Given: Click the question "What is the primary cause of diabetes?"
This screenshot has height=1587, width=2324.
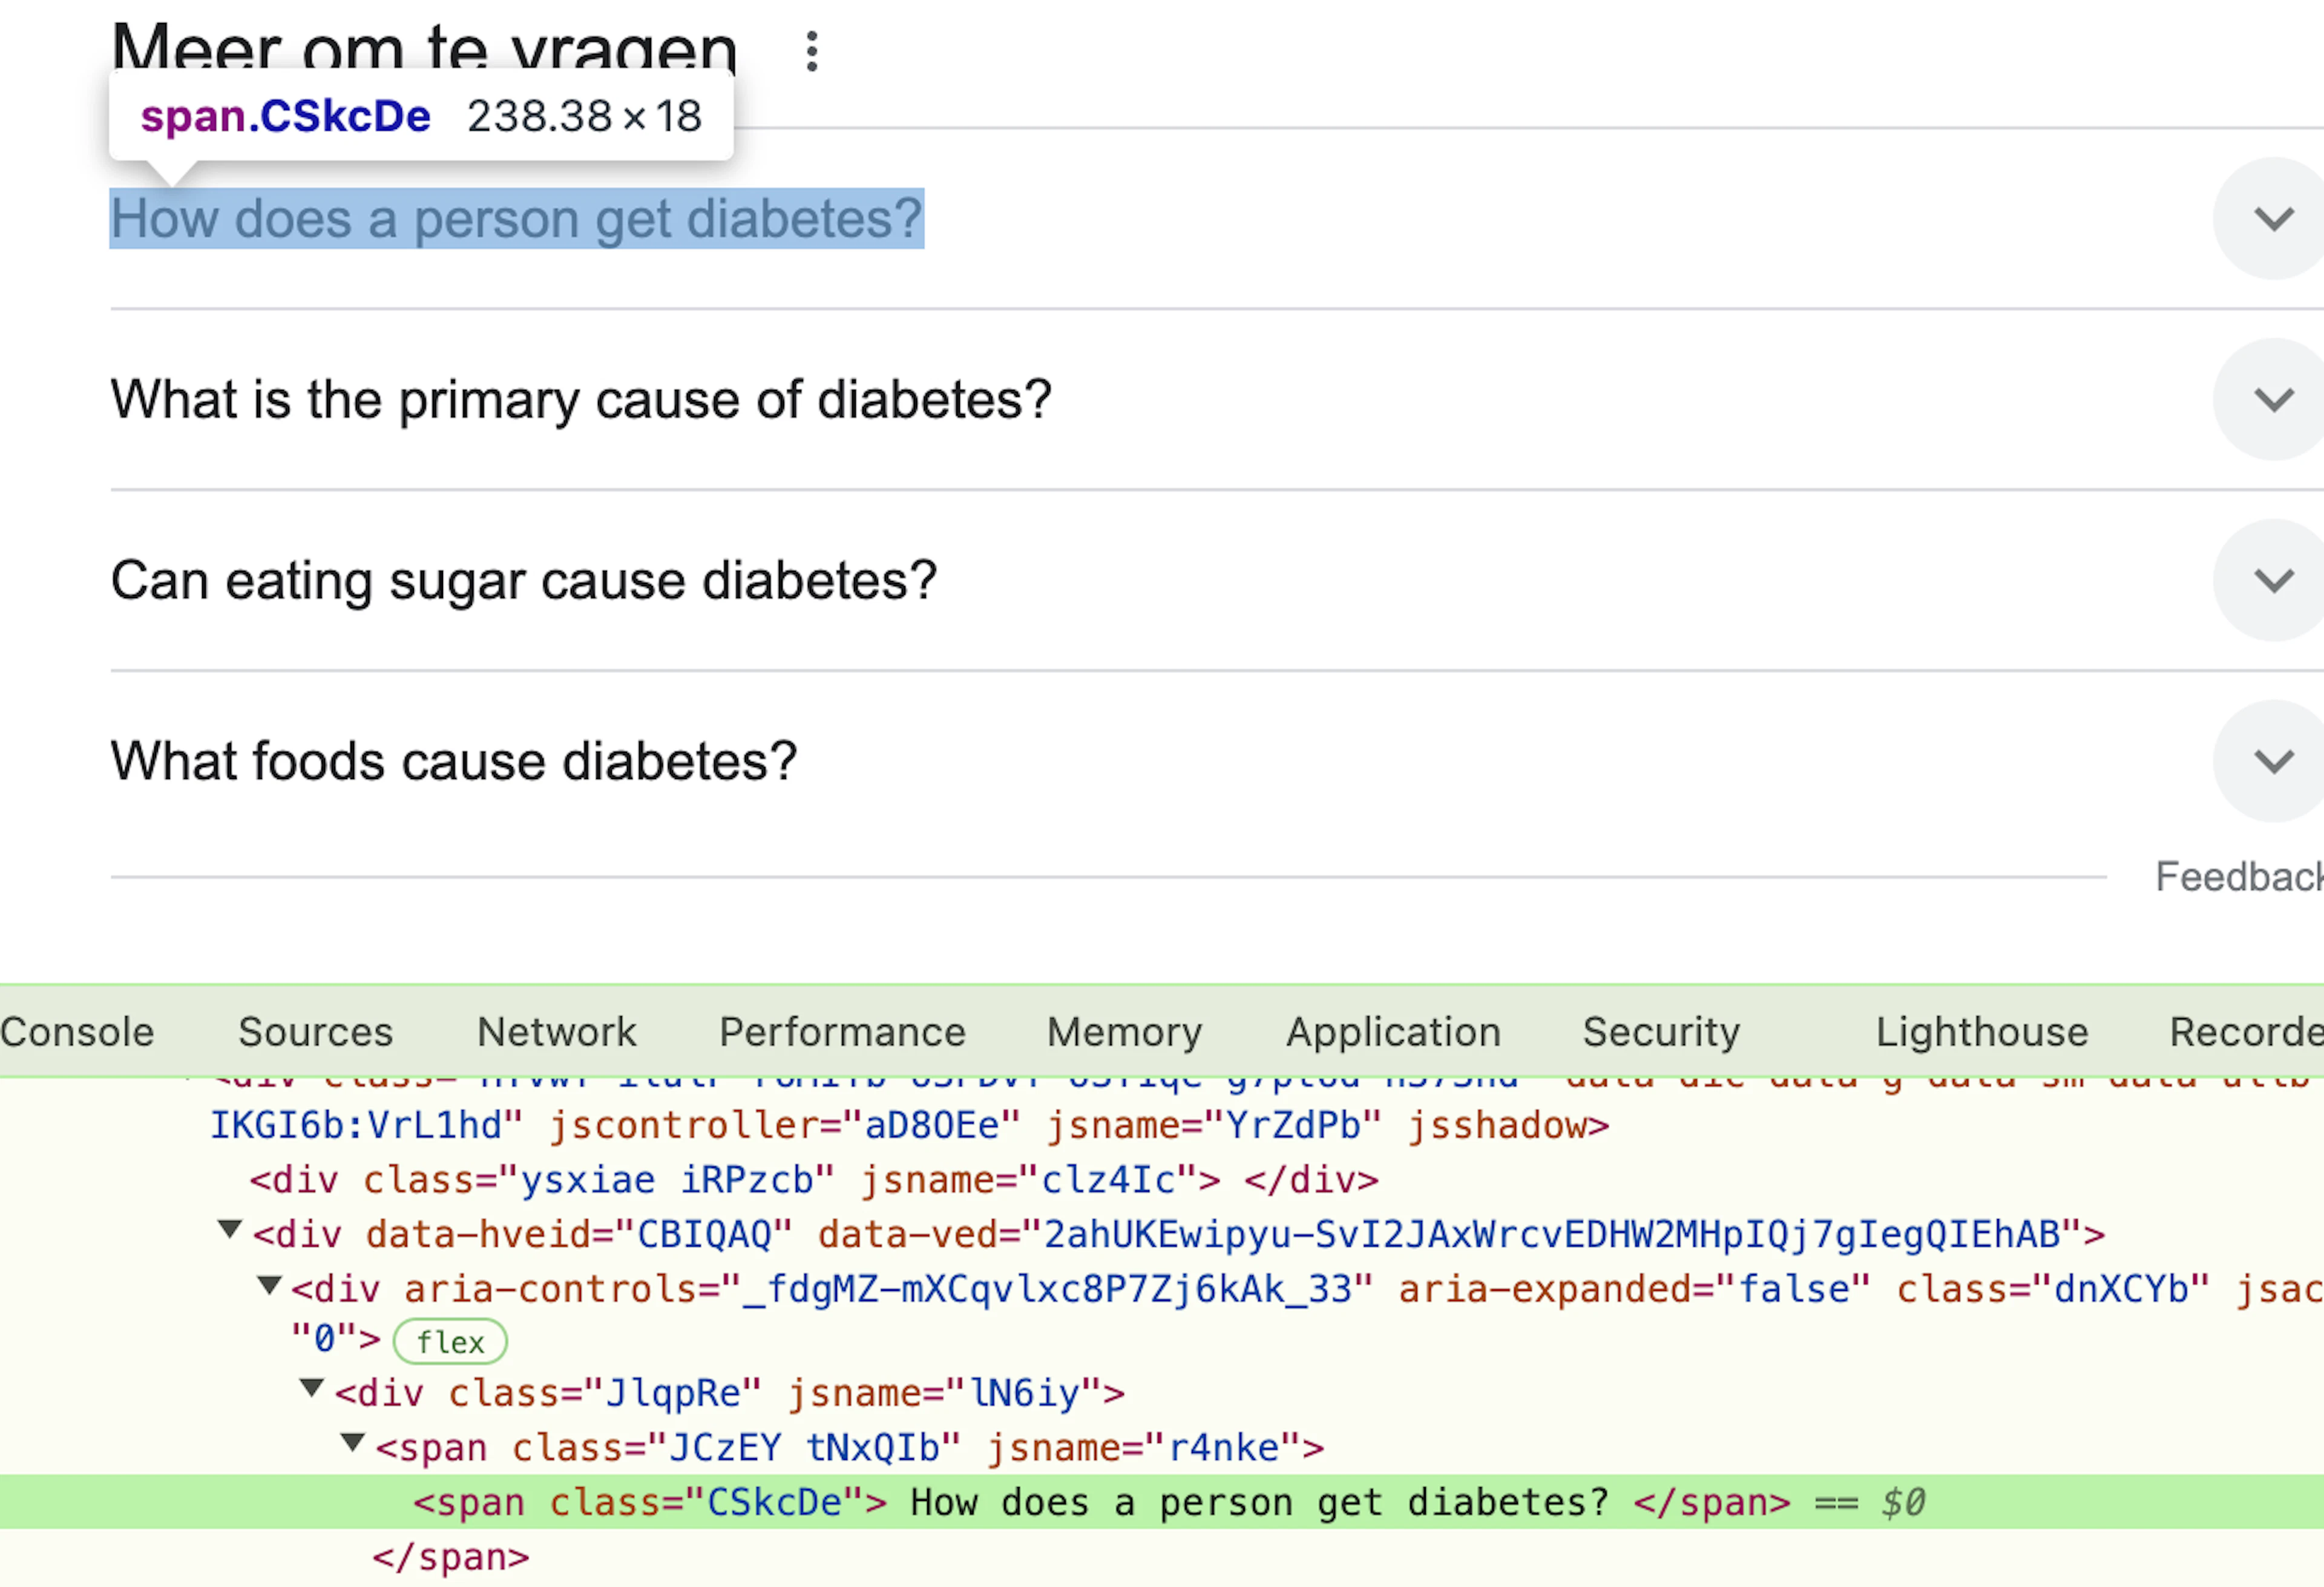Looking at the screenshot, I should (581, 400).
